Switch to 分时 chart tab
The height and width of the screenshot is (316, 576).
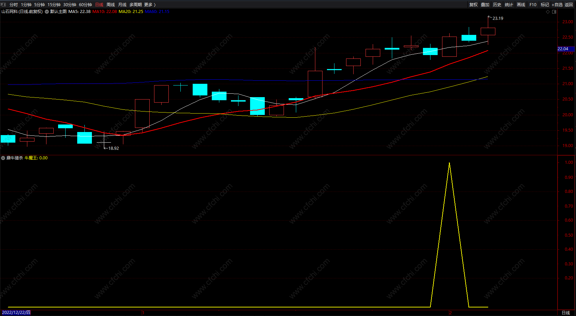click(x=14, y=5)
